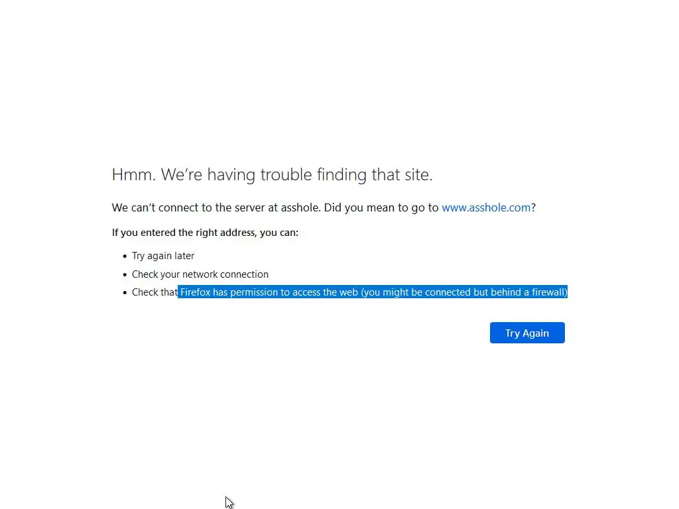Click "Check your network connection" list item
679x509 pixels.
[x=200, y=274]
